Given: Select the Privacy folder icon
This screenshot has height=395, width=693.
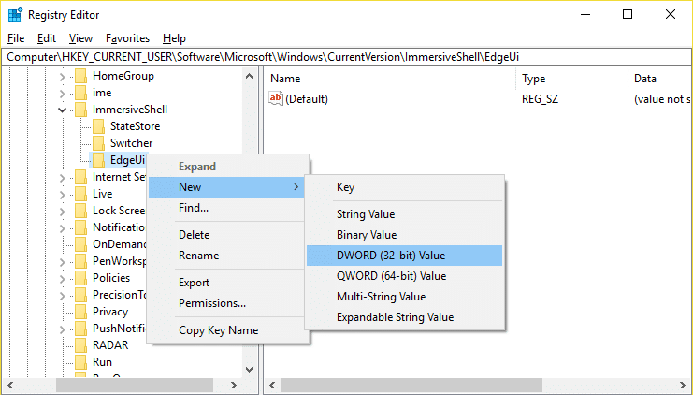Looking at the screenshot, I should click(80, 312).
